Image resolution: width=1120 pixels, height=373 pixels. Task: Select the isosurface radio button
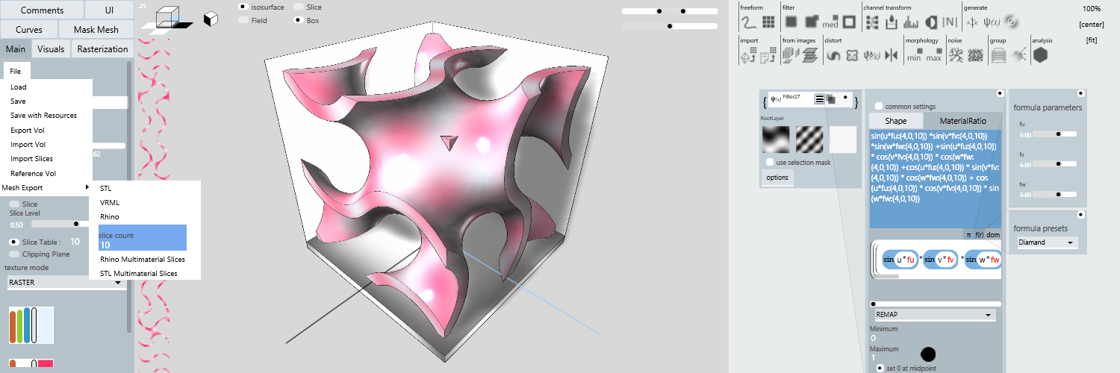coord(243,7)
